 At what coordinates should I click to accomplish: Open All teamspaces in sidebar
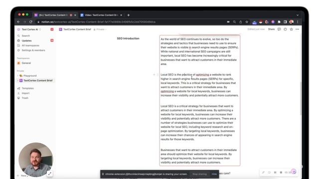click(x=30, y=45)
